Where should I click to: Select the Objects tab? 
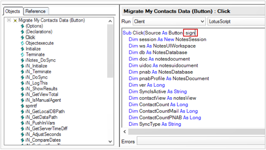click(x=13, y=11)
